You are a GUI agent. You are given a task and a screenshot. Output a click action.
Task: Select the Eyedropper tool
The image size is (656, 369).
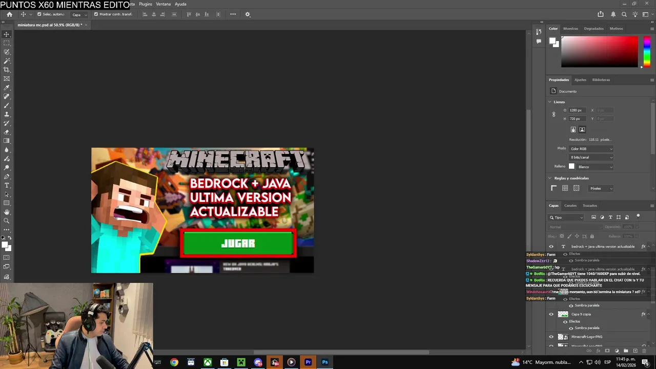click(7, 88)
